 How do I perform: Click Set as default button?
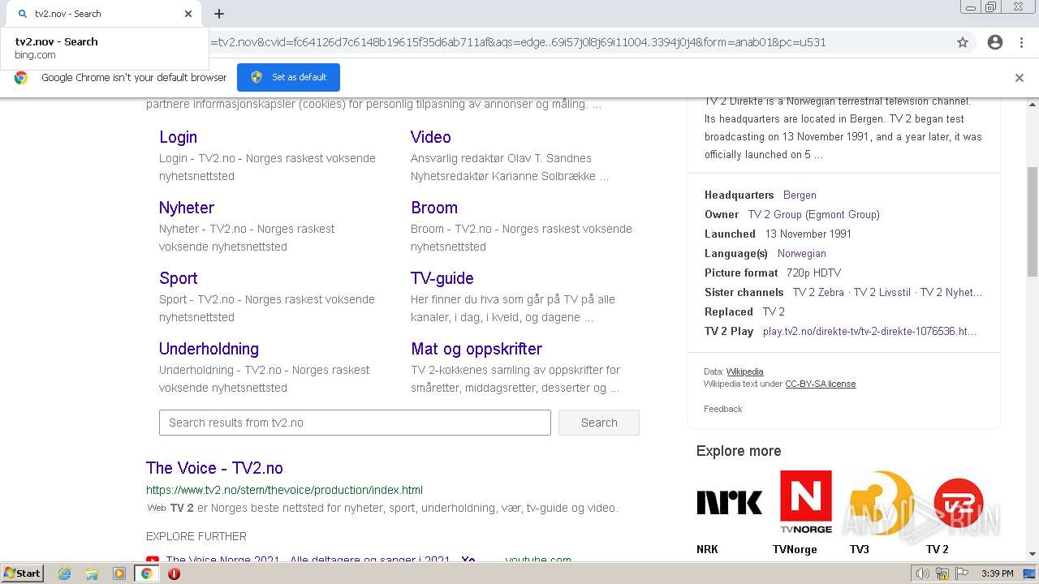pyautogui.click(x=288, y=77)
